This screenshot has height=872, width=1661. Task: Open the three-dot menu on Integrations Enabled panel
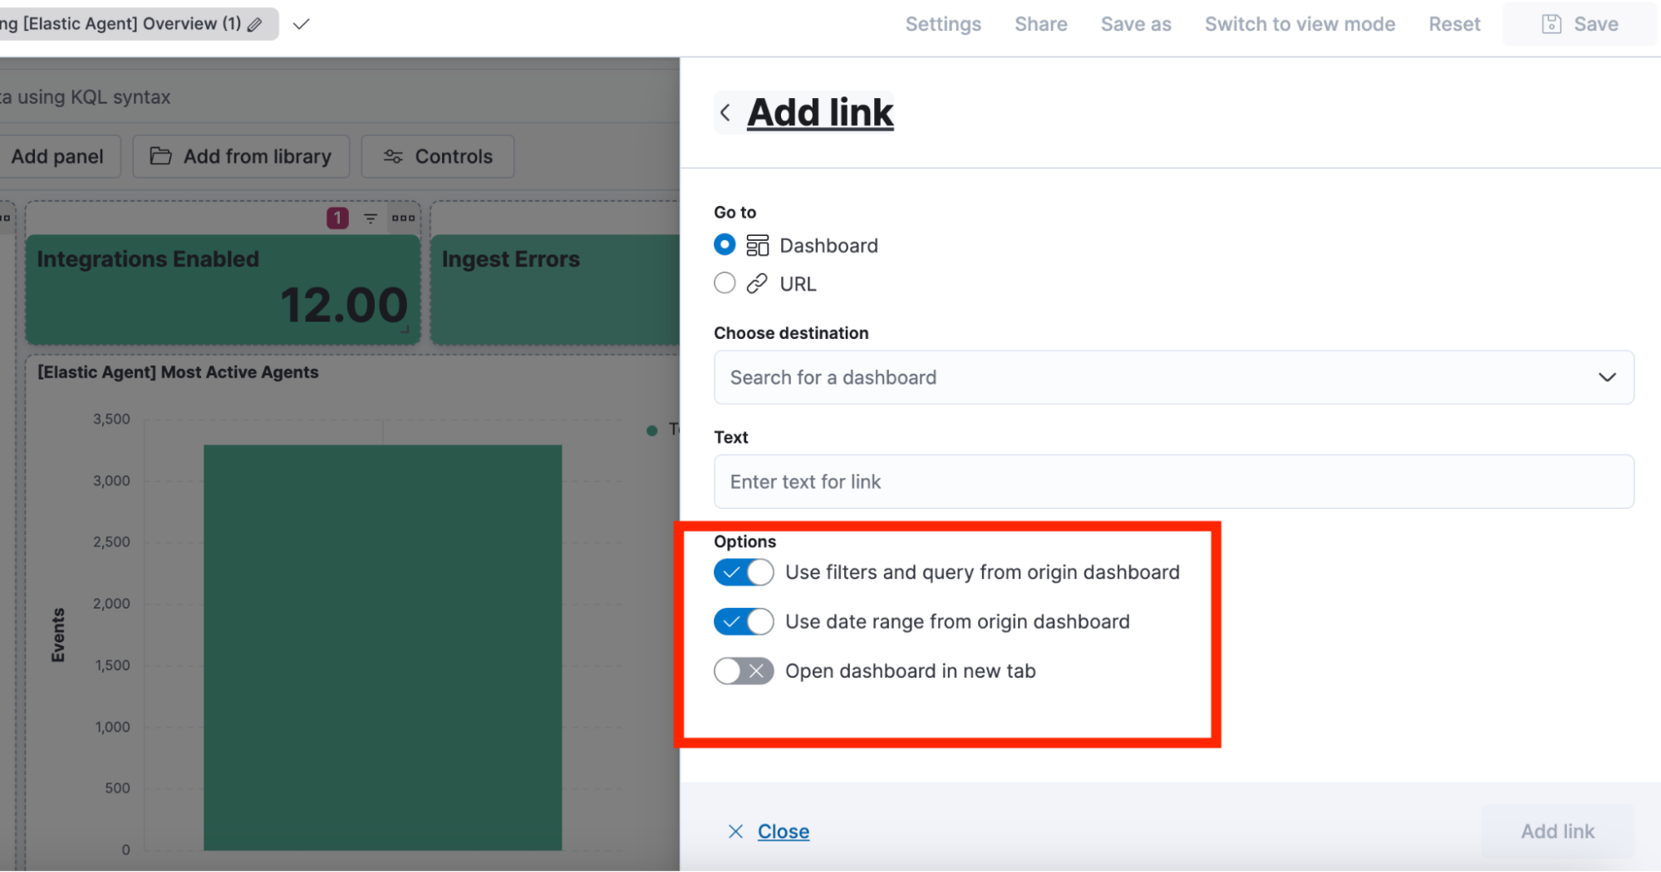[x=403, y=218]
